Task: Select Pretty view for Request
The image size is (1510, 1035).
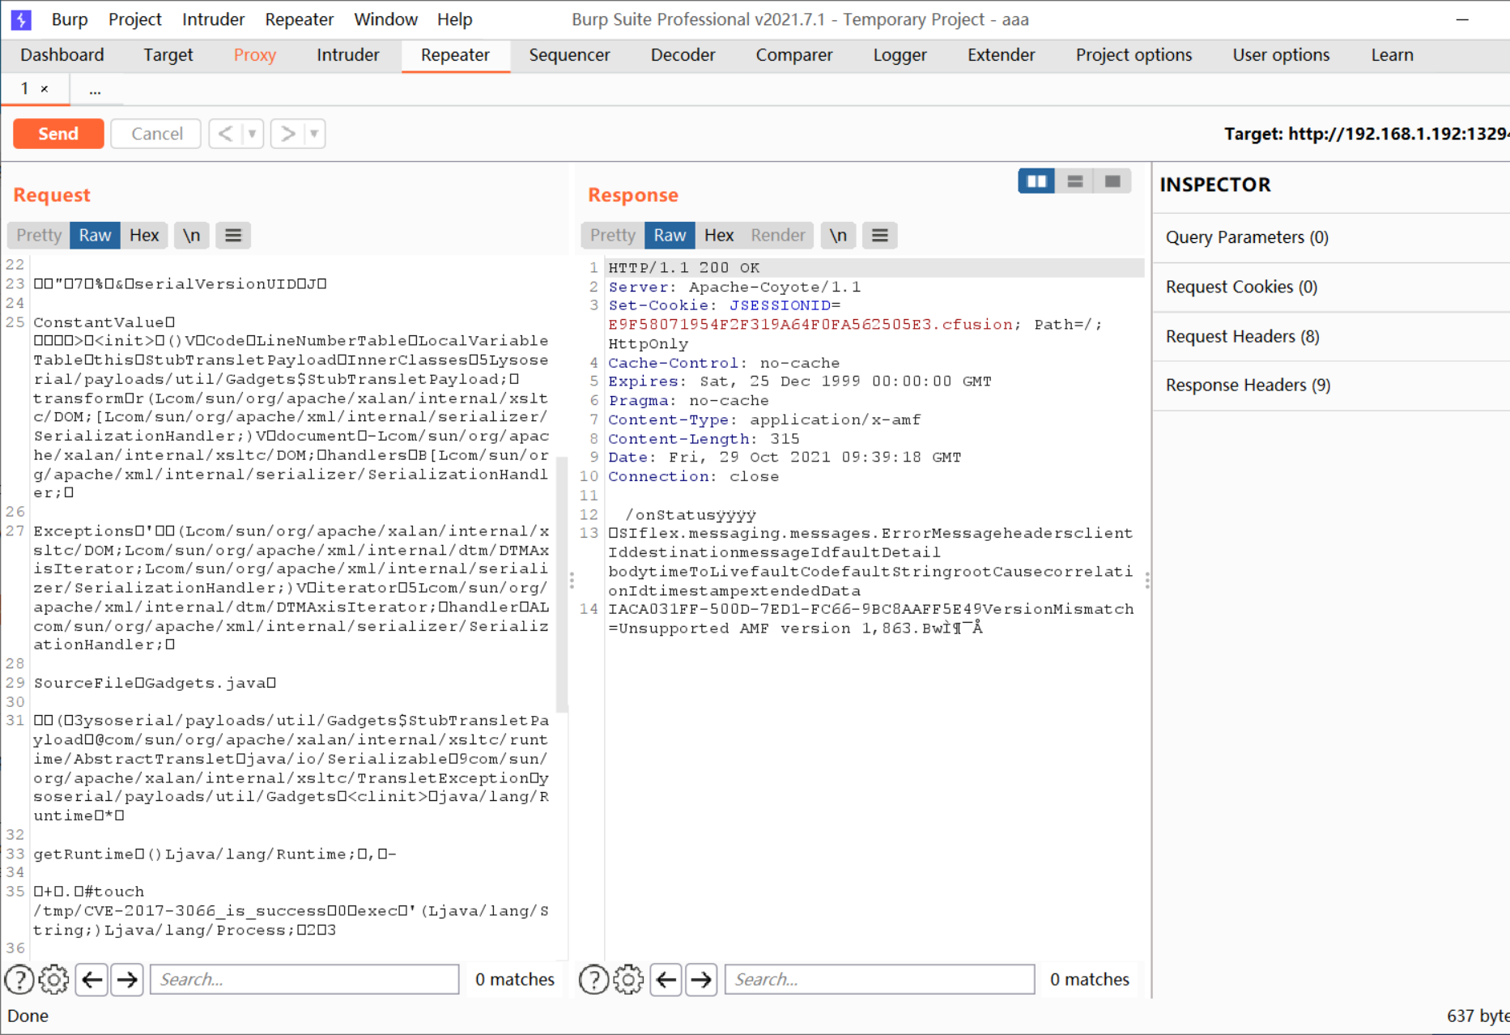Action: pyautogui.click(x=39, y=236)
